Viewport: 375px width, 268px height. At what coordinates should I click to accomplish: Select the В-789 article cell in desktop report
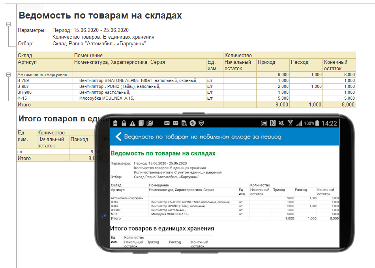click(x=45, y=80)
